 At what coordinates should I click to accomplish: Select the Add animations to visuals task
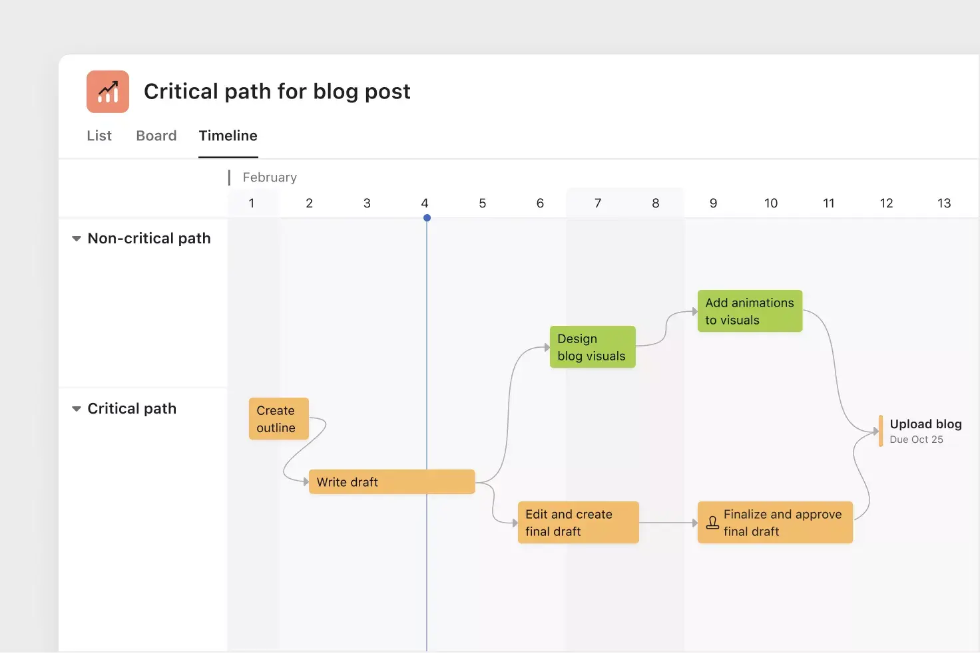pos(750,311)
